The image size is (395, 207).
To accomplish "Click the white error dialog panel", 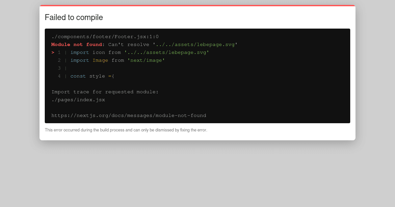I will click(197, 135).
